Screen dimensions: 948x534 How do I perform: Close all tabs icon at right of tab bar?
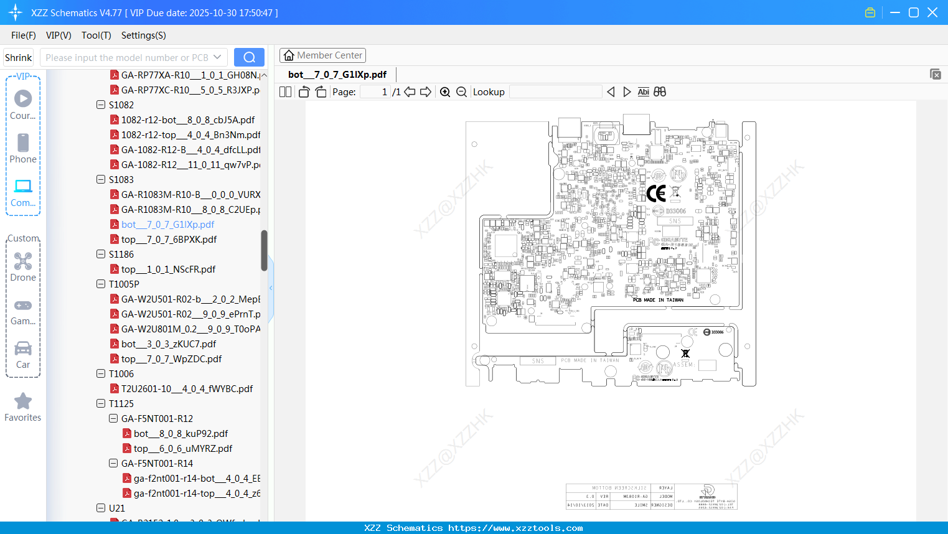936,74
